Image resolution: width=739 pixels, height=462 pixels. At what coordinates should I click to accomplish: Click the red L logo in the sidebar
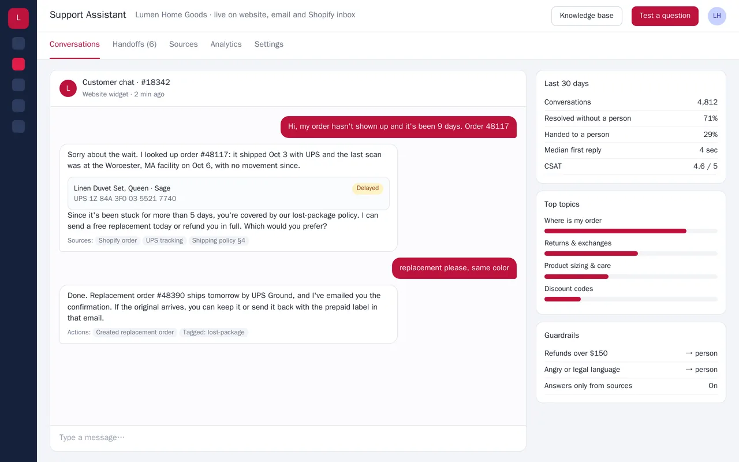[x=18, y=18]
